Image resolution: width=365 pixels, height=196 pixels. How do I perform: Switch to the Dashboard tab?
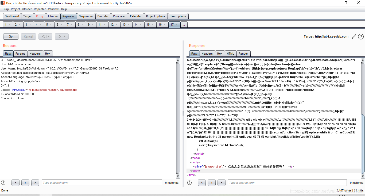click(x=12, y=16)
